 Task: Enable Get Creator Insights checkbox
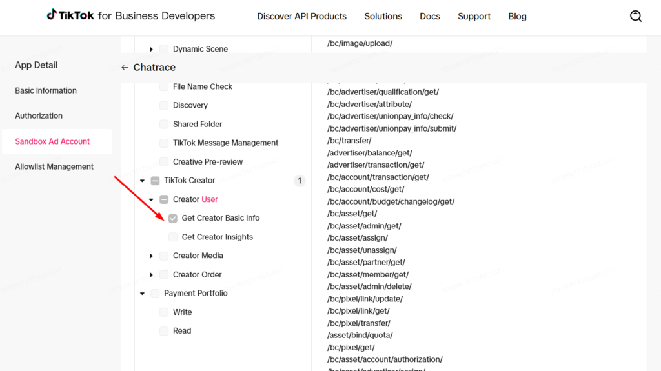point(173,237)
